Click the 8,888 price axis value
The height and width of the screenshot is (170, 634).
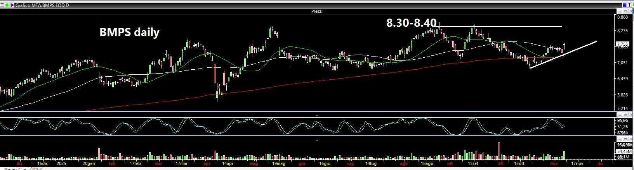(622, 17)
